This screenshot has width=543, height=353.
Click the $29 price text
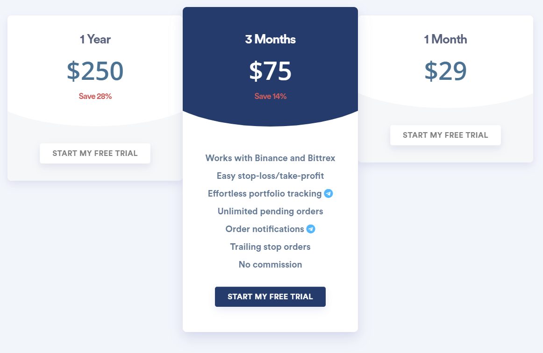(446, 71)
